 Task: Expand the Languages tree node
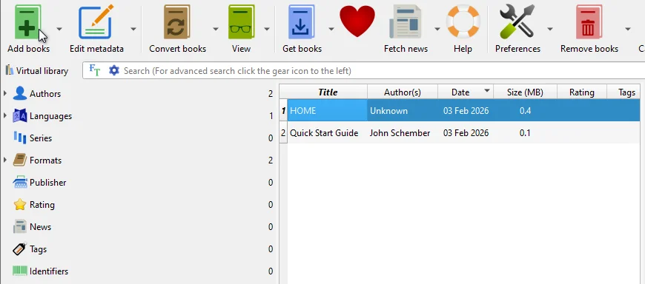[x=5, y=115]
